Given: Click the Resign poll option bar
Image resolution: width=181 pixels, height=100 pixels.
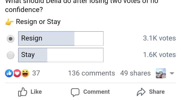Looking at the screenshot, I should 61,38.
